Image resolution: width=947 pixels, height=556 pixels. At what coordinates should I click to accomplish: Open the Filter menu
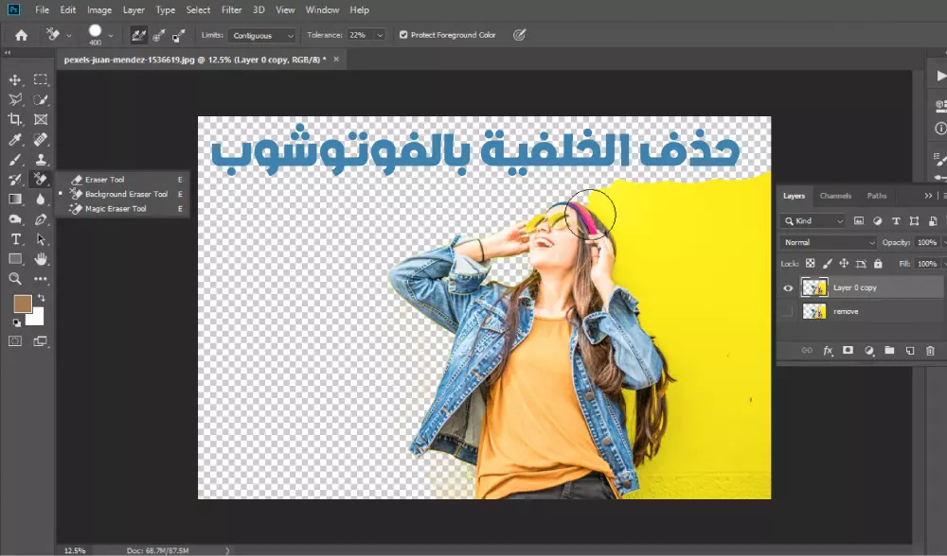coord(231,9)
